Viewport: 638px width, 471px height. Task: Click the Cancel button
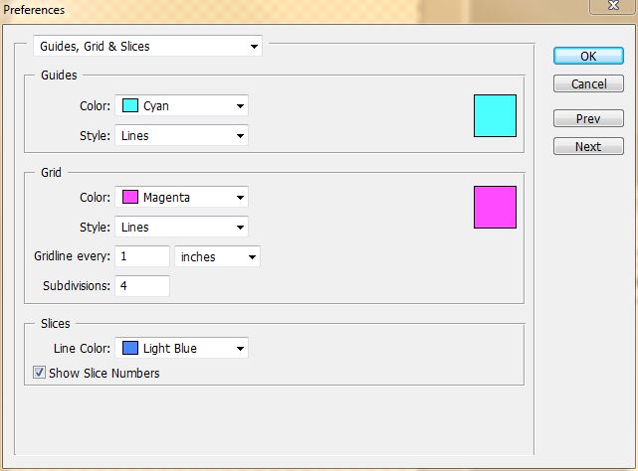[588, 84]
